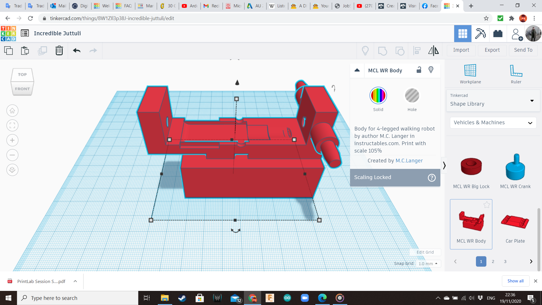Open the Export menu
542x305 pixels.
[492, 50]
